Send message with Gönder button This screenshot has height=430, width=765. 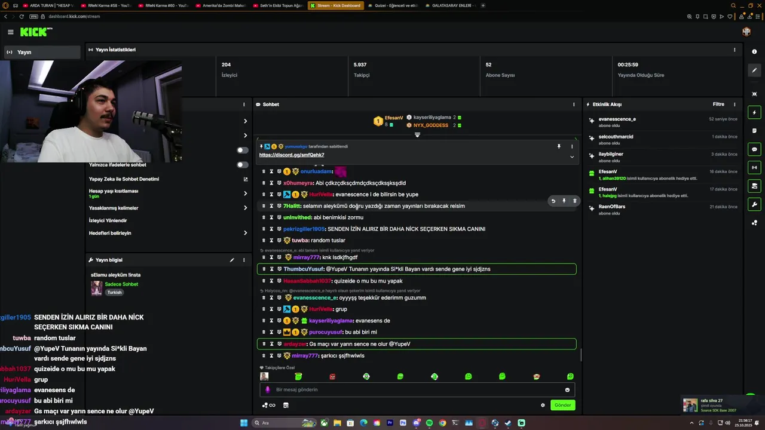(x=562, y=405)
